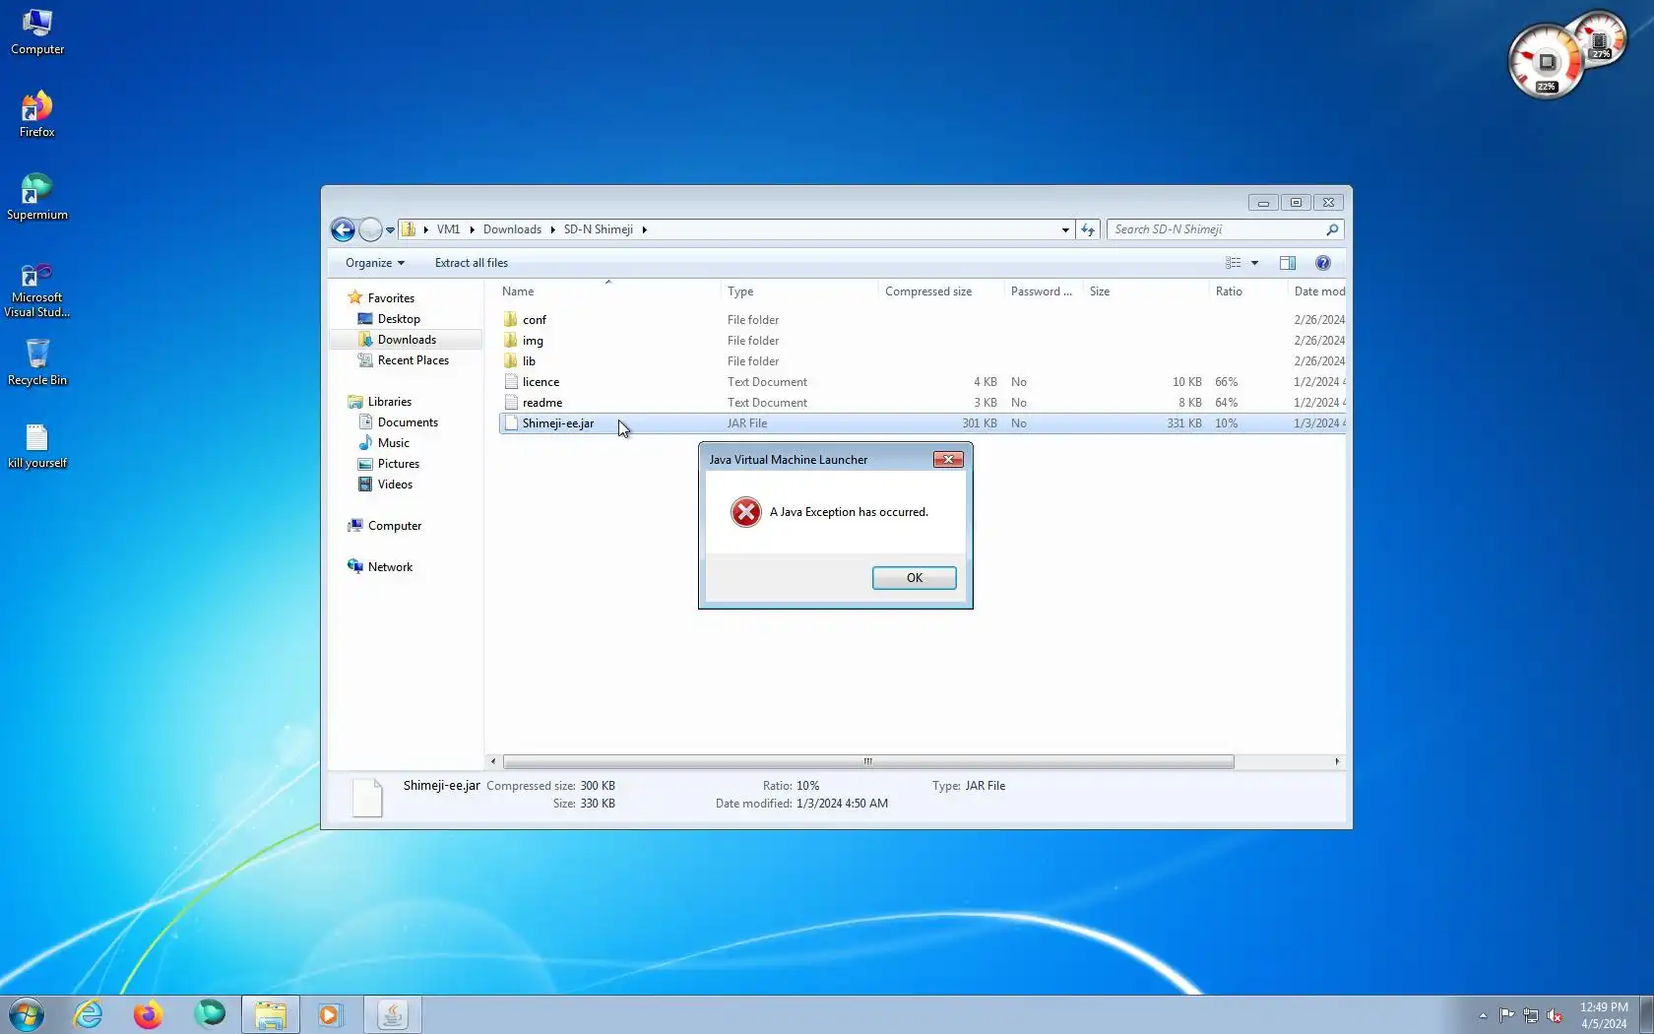Open Supermium from the taskbar
Image resolution: width=1654 pixels, height=1034 pixels.
click(x=210, y=1014)
